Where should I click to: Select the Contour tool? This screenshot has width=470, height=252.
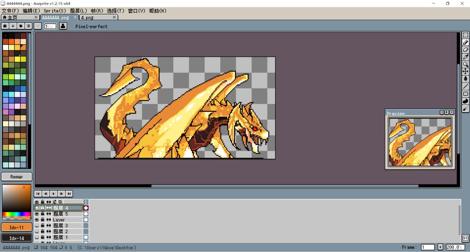466,101
